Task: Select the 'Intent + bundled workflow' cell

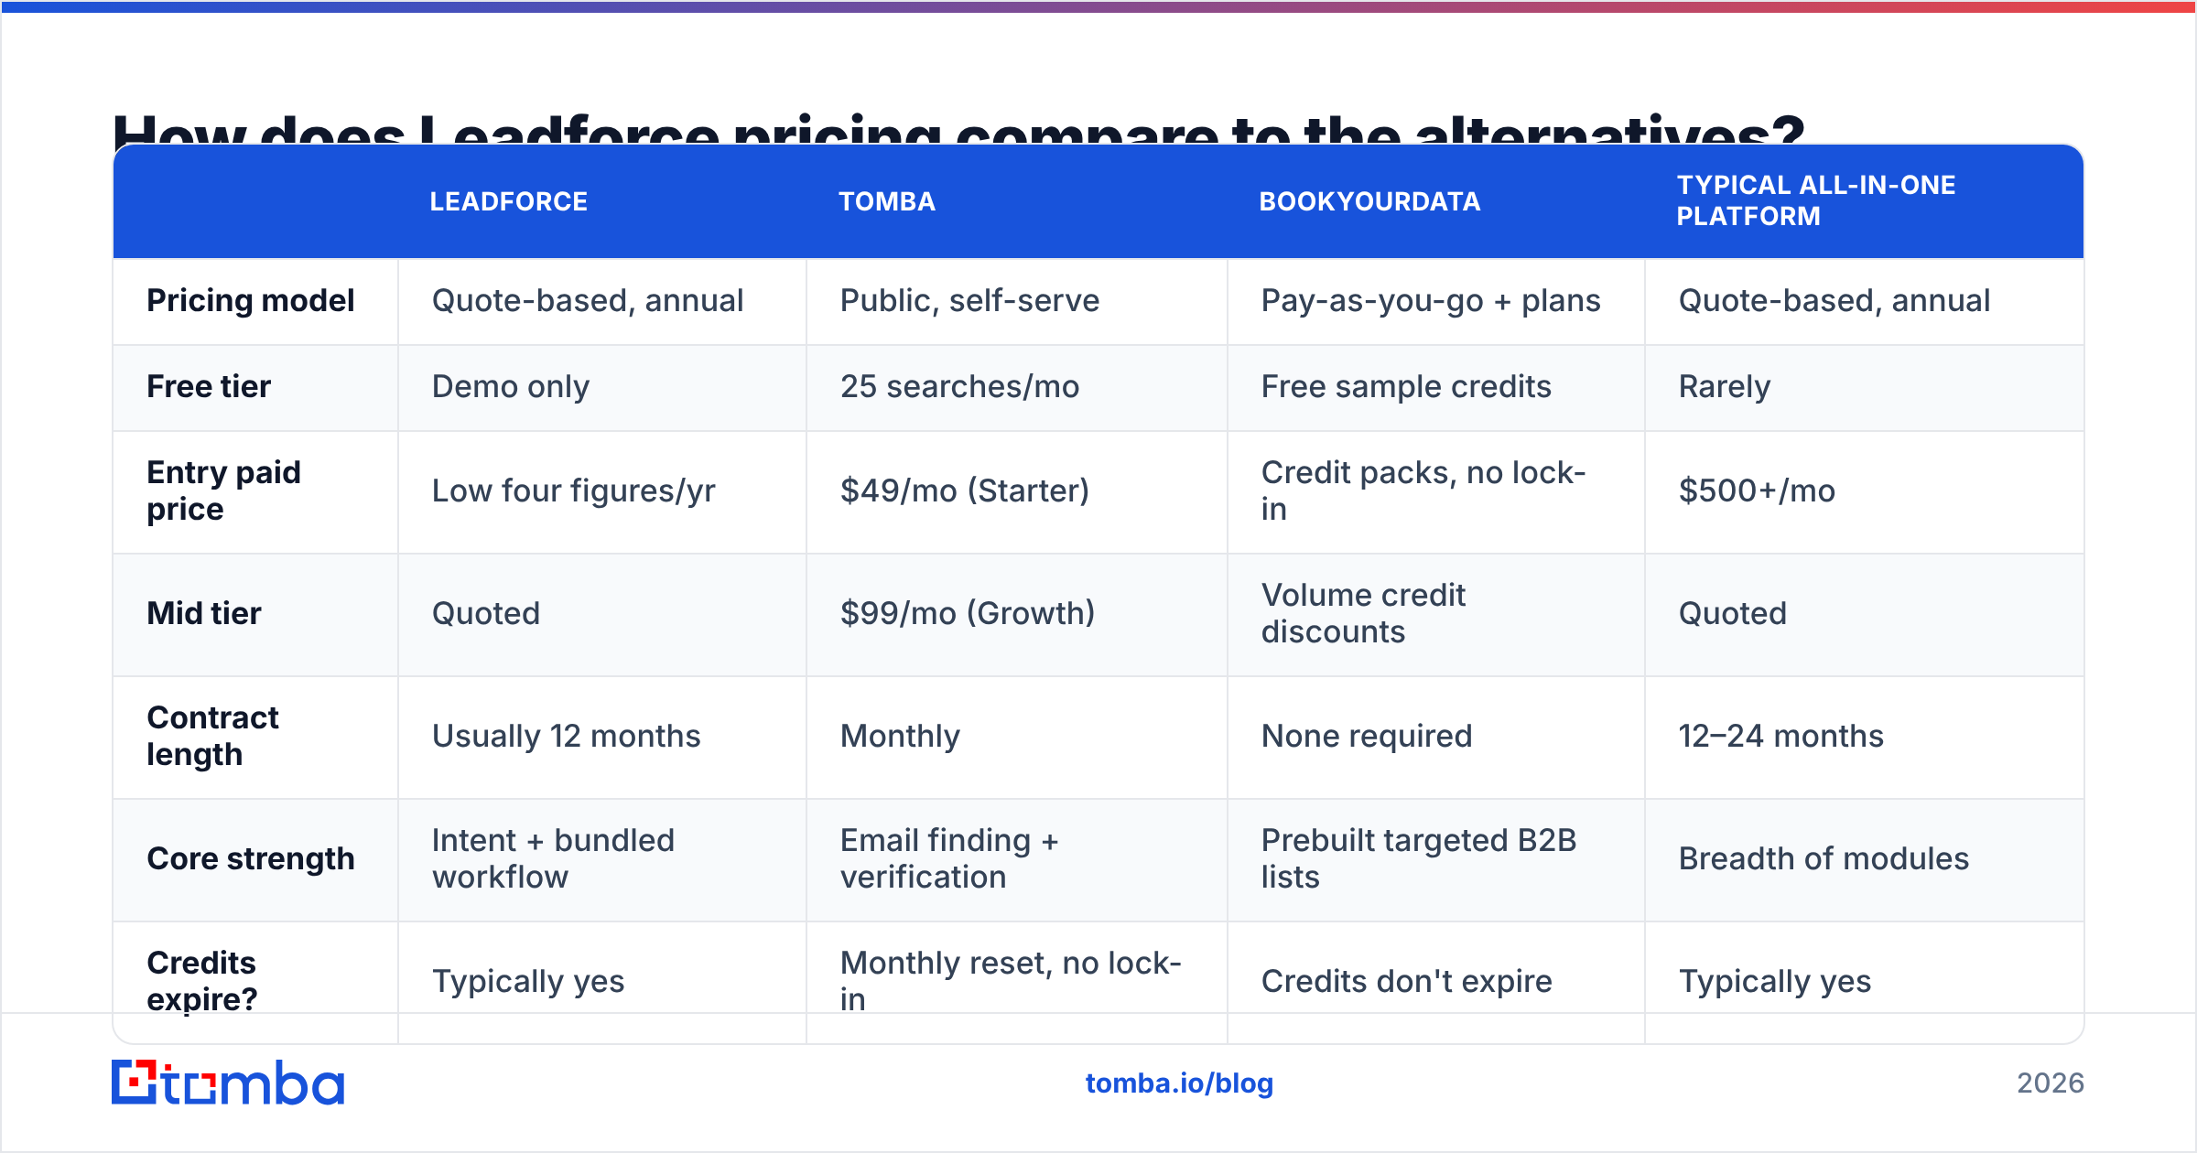Action: click(x=602, y=860)
